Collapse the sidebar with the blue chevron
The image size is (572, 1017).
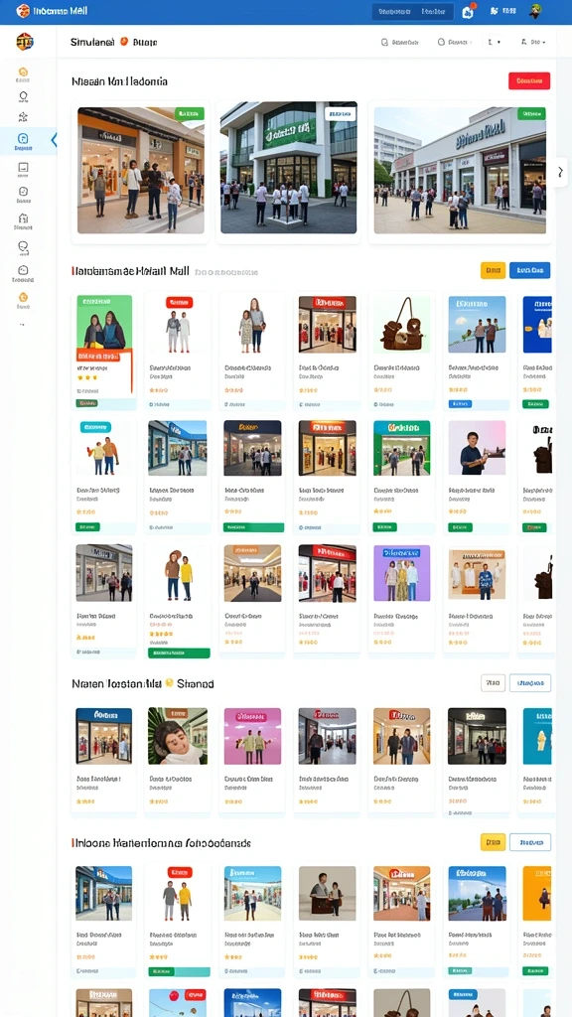(54, 139)
